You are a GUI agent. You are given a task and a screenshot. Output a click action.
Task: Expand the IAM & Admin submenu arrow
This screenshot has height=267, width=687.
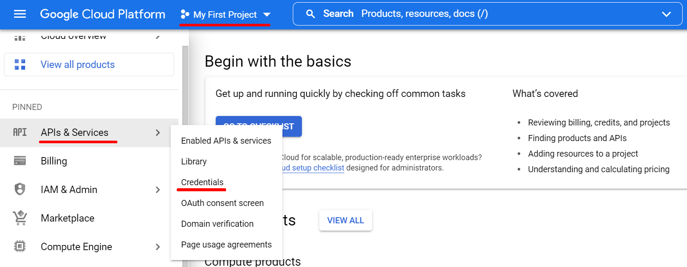tap(158, 190)
